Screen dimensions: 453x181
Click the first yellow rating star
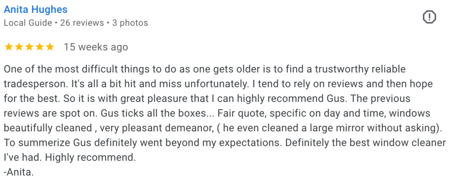pos(8,47)
